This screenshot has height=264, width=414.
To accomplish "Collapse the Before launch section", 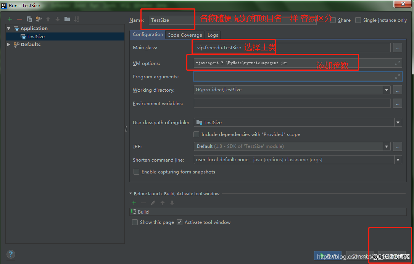I will tap(131, 193).
